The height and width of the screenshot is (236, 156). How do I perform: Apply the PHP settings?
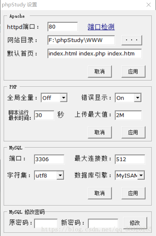click(133, 132)
